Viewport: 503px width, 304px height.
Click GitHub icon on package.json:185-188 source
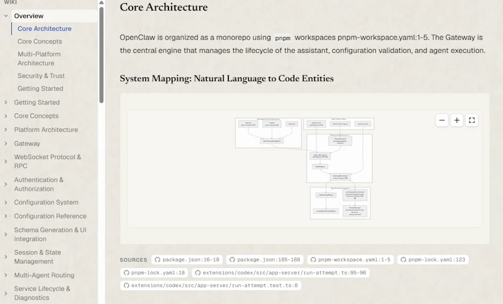tap(232, 260)
